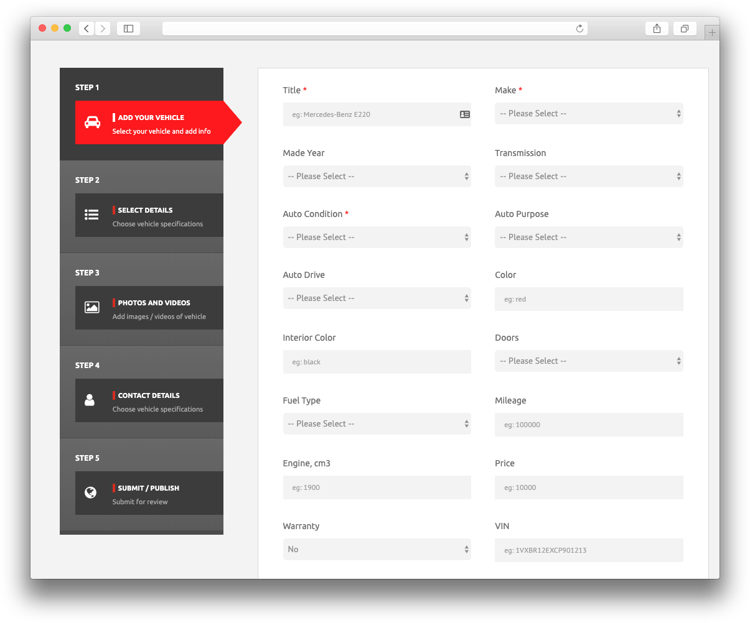The height and width of the screenshot is (623, 750).
Task: Go back with the browser back arrow
Action: (x=87, y=29)
